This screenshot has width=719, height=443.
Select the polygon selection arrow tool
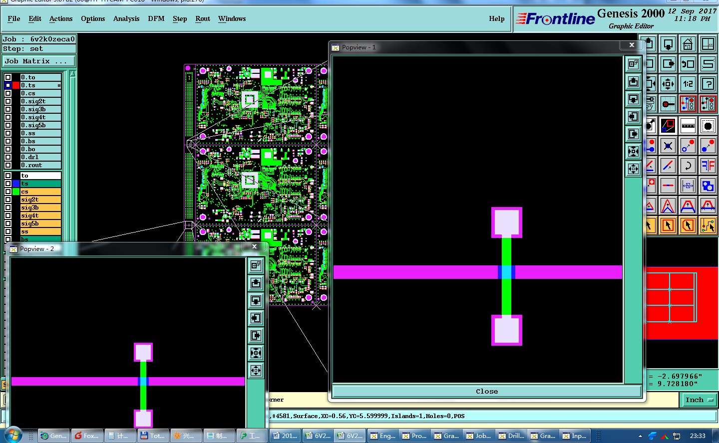pos(688,225)
